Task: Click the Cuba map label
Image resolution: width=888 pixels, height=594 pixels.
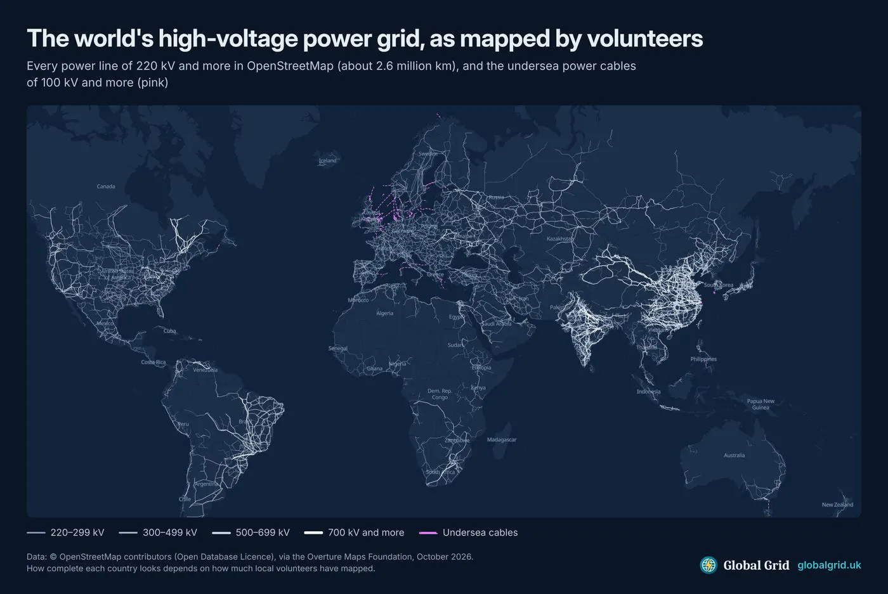Action: pyautogui.click(x=169, y=331)
